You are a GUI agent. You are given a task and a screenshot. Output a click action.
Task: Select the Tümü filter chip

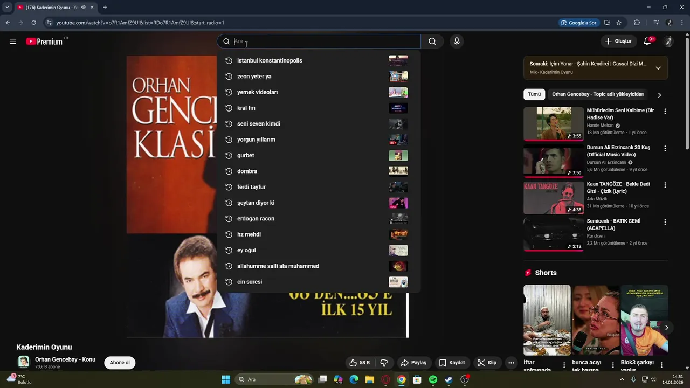(534, 94)
